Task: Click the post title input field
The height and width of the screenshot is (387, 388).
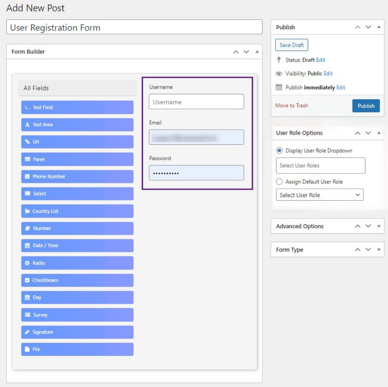Action: click(x=134, y=28)
